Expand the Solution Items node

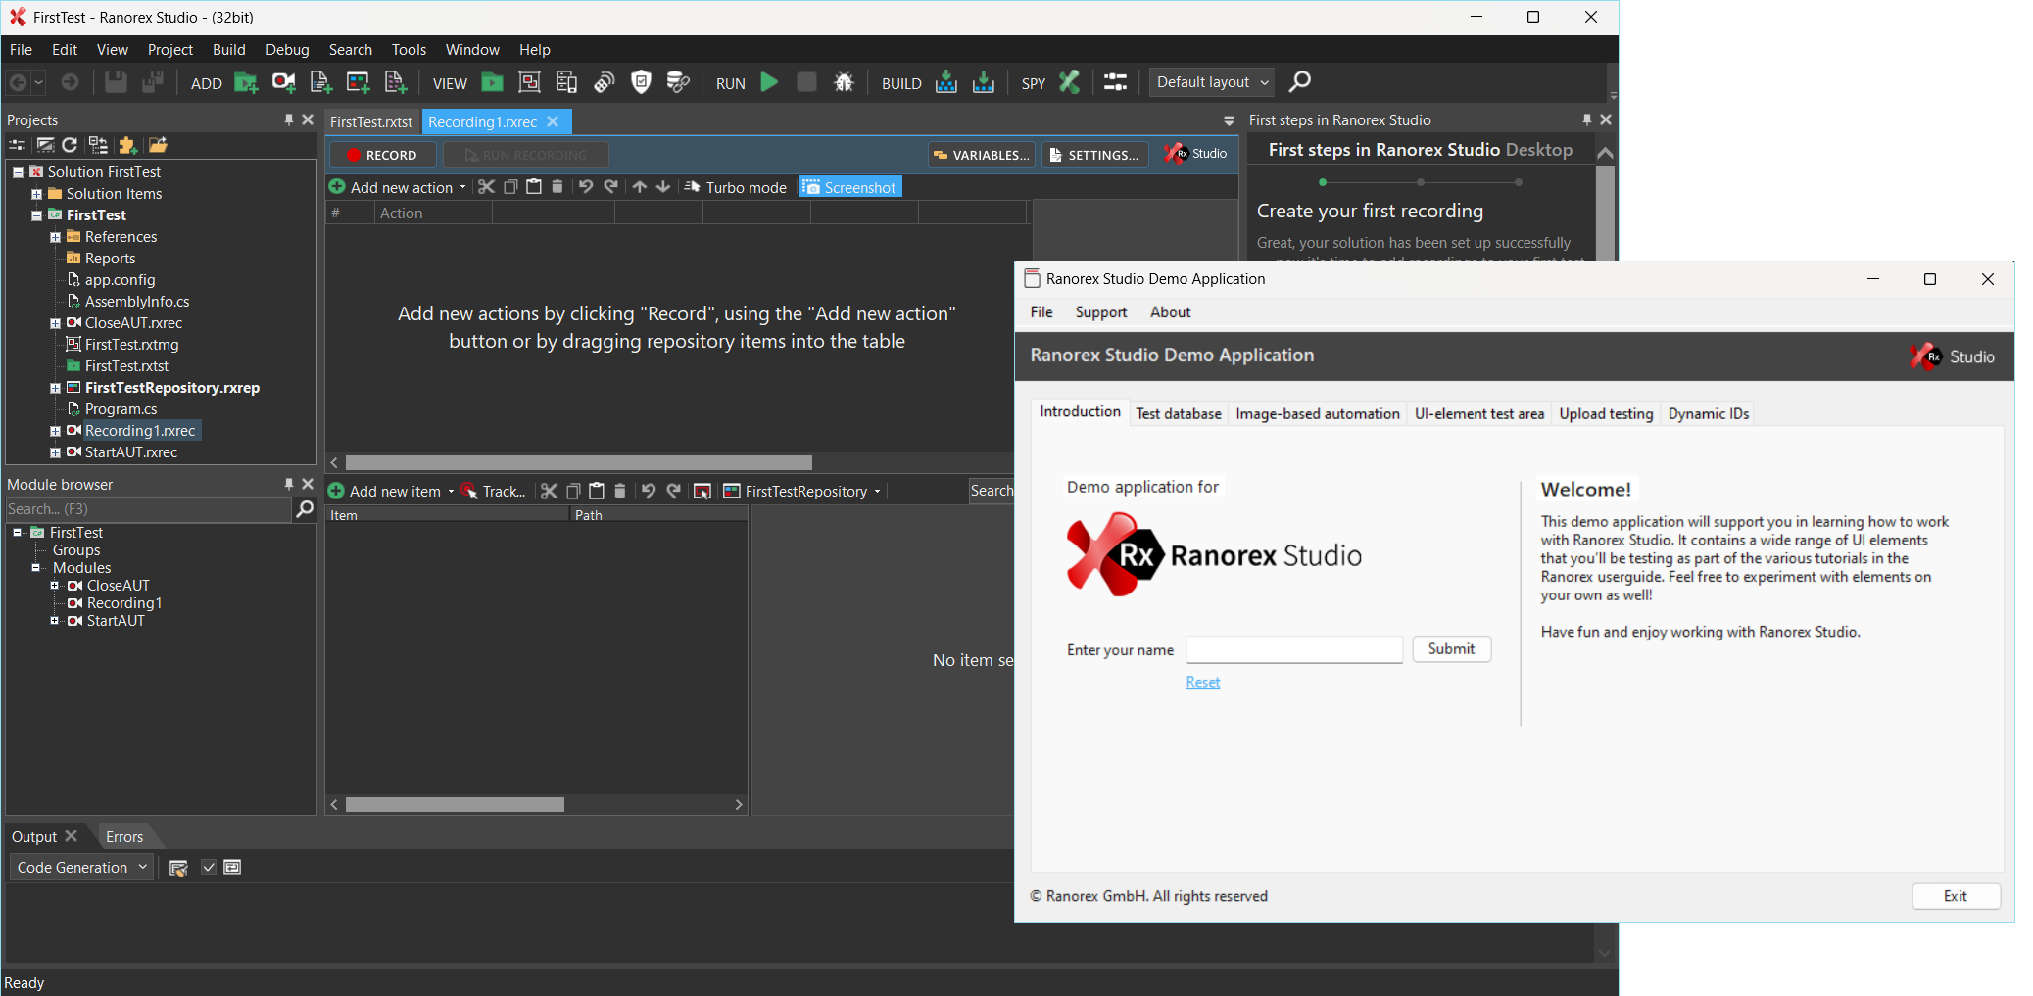tap(36, 194)
